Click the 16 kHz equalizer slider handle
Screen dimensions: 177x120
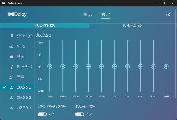tap(166, 66)
